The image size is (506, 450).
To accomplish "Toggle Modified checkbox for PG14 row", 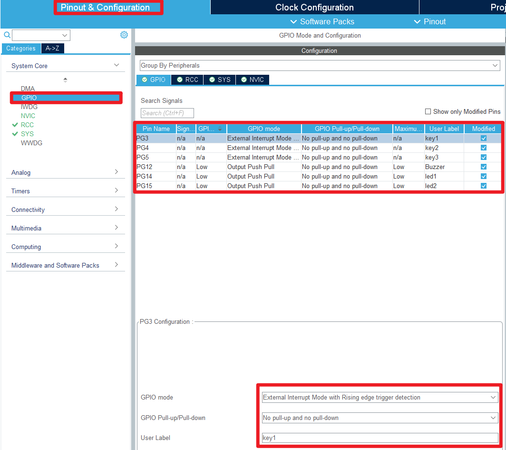I will [x=483, y=176].
